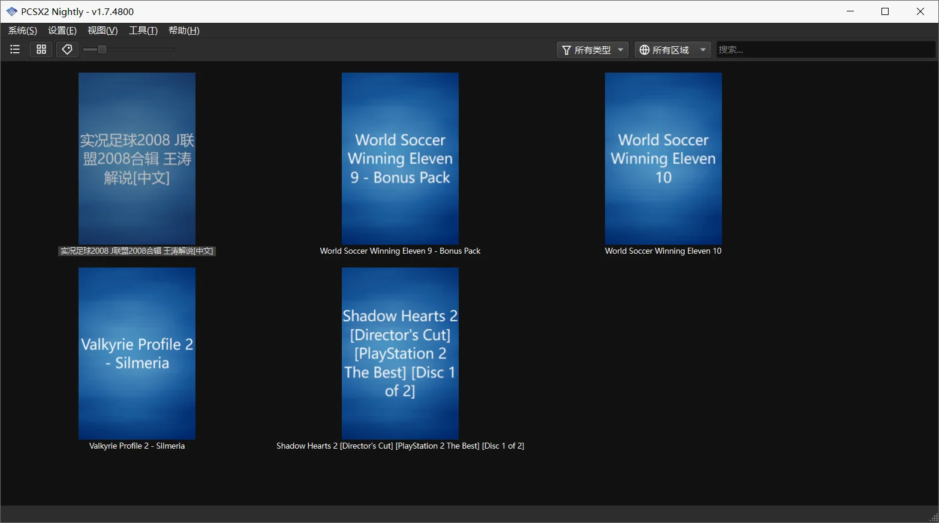Minimize the PCSX2 window
The height and width of the screenshot is (523, 939).
pos(850,11)
